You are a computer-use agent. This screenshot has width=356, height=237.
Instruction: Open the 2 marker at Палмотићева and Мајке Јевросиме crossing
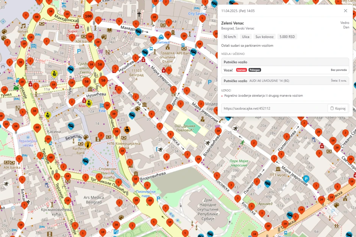(274, 159)
